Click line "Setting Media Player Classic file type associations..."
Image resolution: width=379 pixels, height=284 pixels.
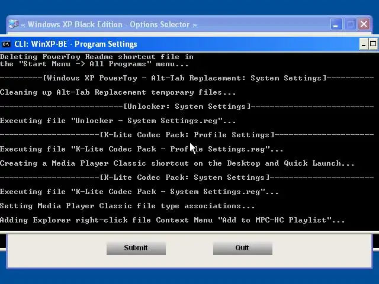(x=127, y=206)
